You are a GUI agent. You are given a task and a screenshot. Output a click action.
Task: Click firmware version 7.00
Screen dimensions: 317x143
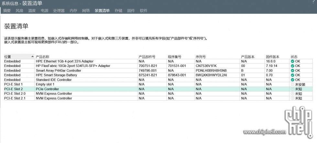269,71
